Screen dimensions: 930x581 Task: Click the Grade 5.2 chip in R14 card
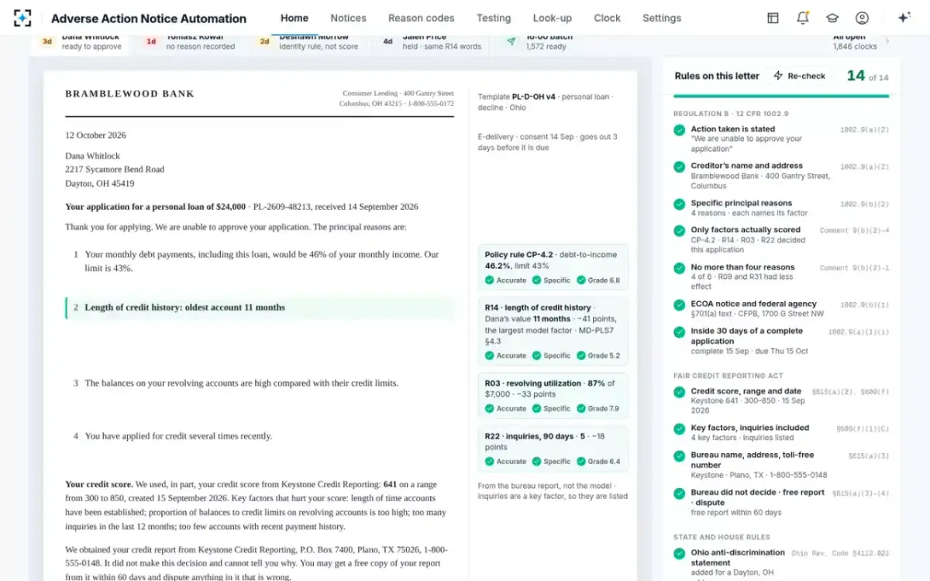(x=598, y=356)
